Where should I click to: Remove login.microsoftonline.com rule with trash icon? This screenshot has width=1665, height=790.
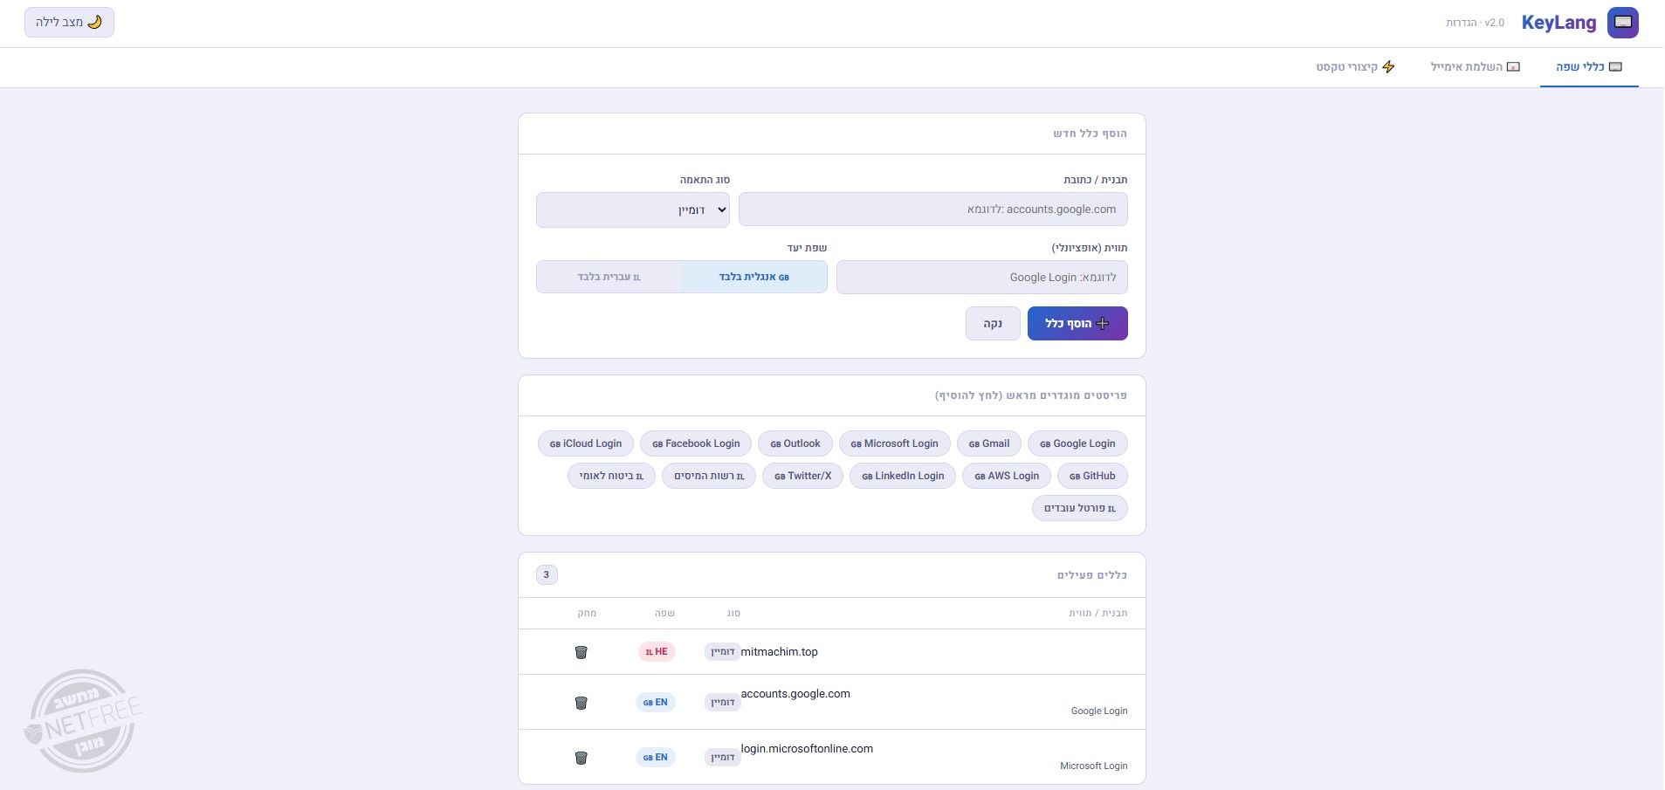tap(581, 758)
